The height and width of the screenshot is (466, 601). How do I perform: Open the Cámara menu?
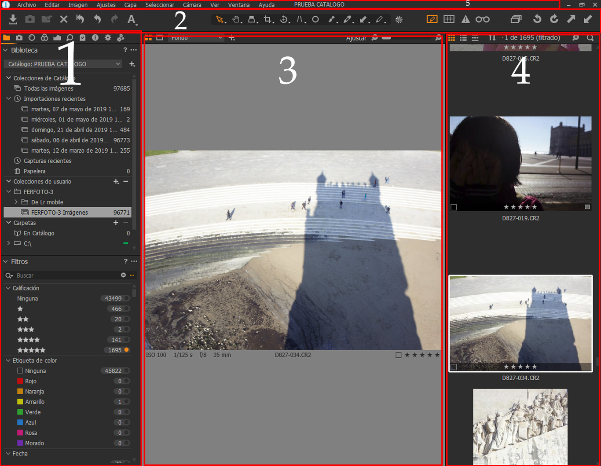click(x=192, y=5)
